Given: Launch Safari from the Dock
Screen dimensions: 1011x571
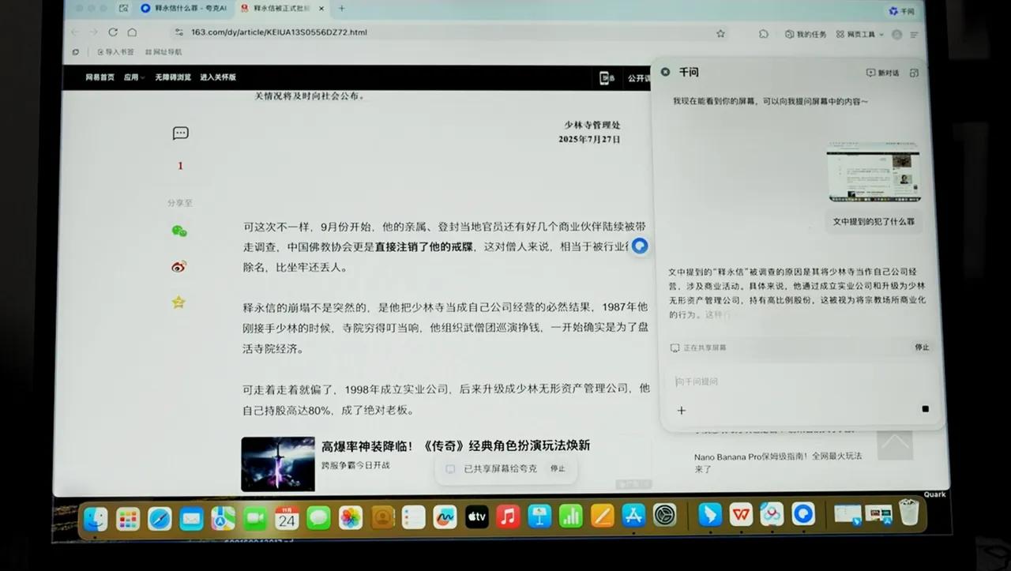Looking at the screenshot, I should click(x=160, y=517).
